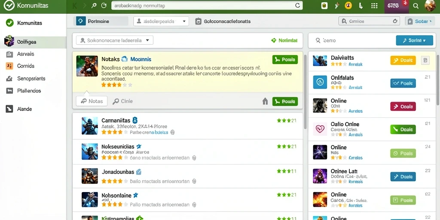Click the red Oouis button for Online
Screen dimensions: 440x220
tap(403, 107)
